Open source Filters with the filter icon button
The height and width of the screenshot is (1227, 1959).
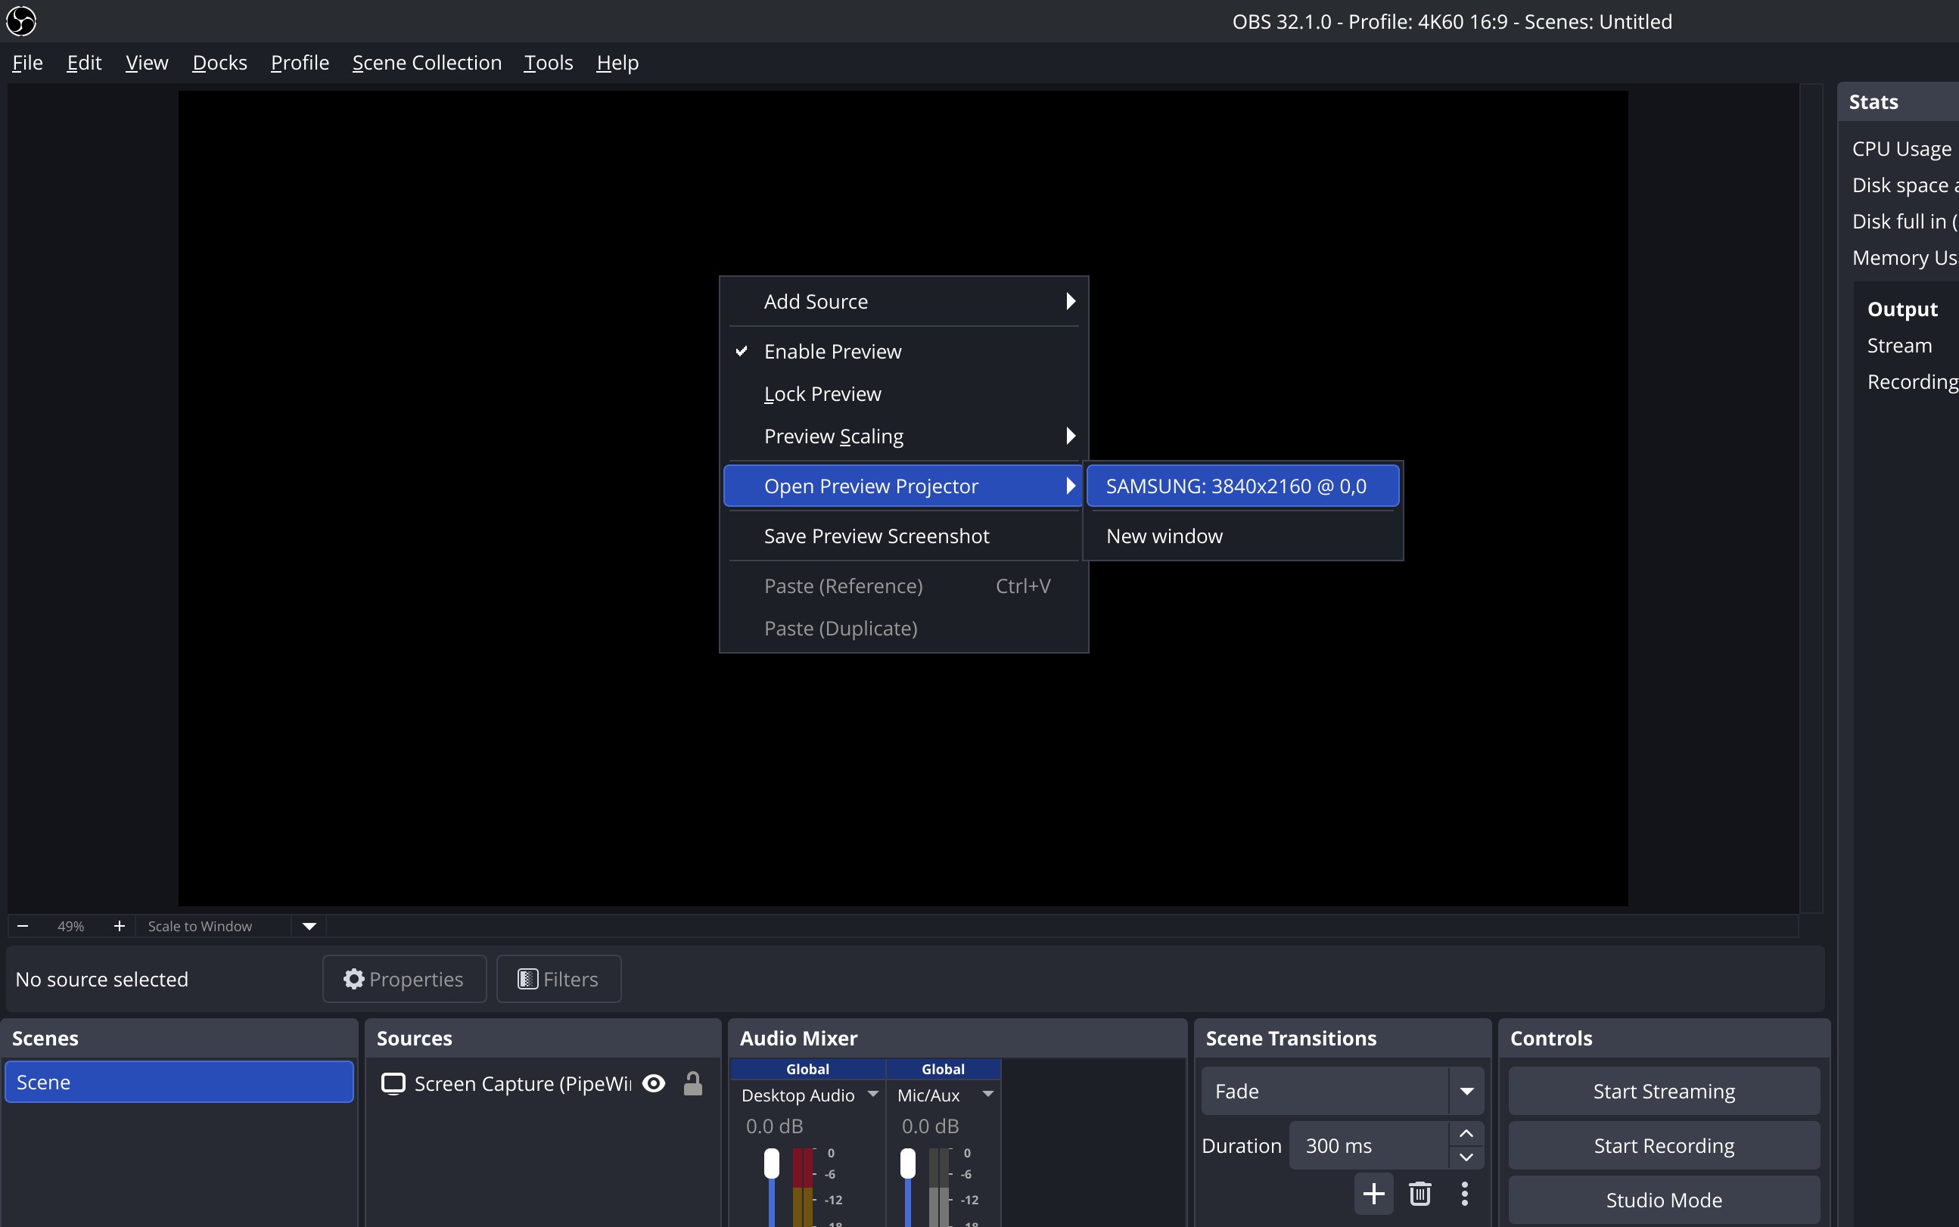click(558, 979)
